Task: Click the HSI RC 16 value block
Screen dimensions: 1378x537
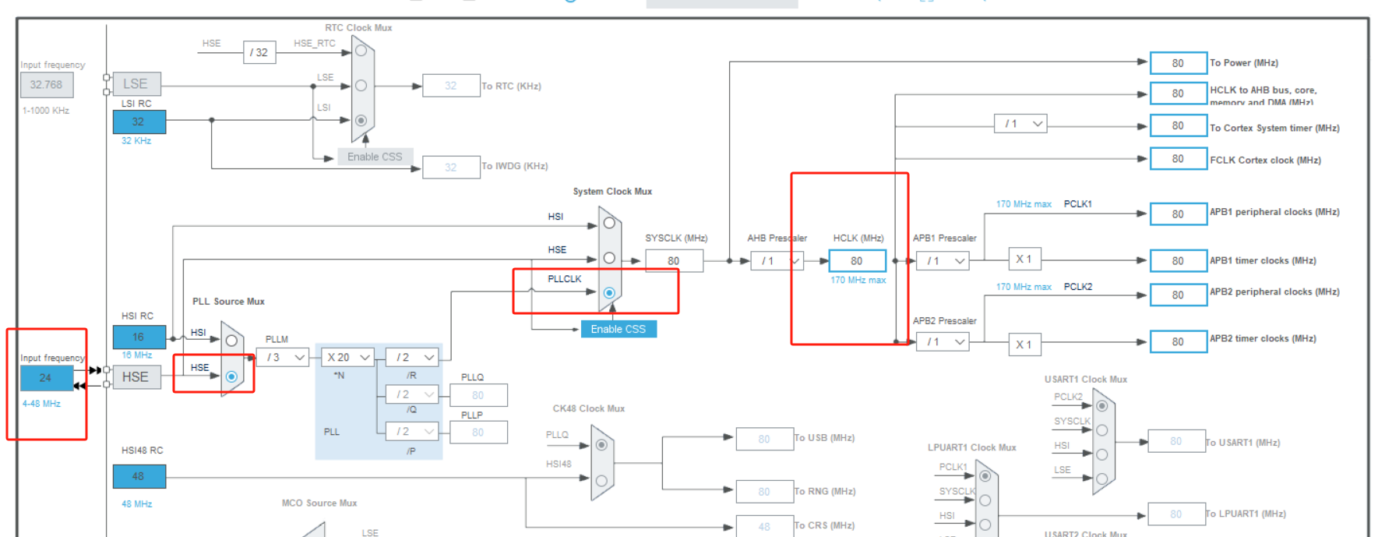Action: 139,337
